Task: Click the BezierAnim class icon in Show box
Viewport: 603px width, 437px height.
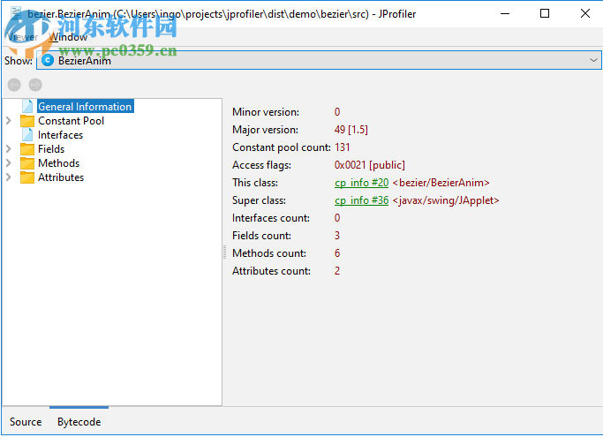Action: 48,60
